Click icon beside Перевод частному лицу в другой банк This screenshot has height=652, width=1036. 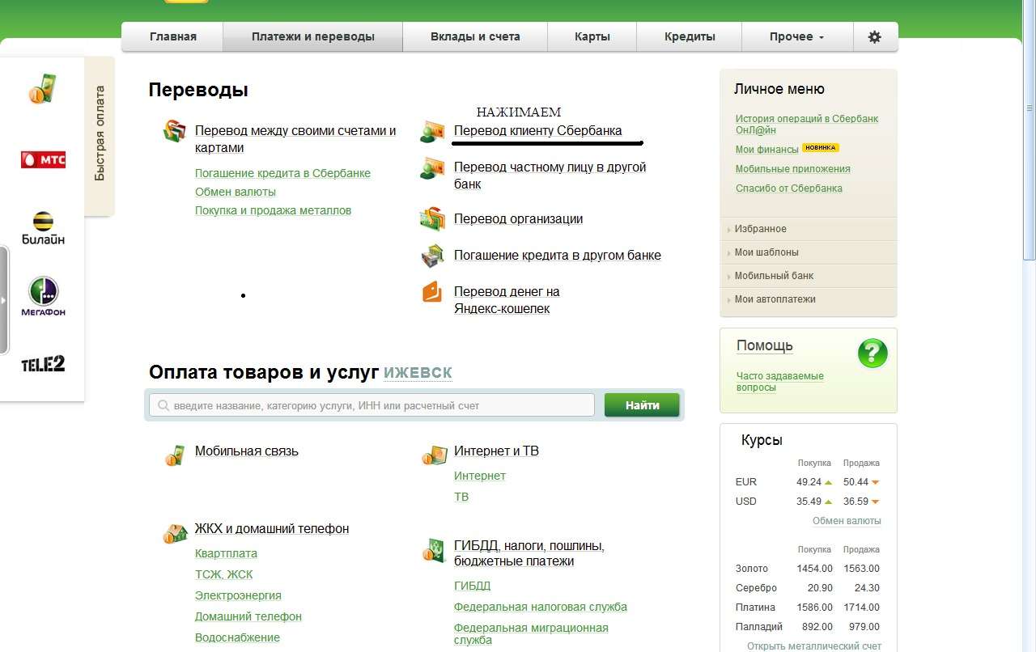point(432,168)
